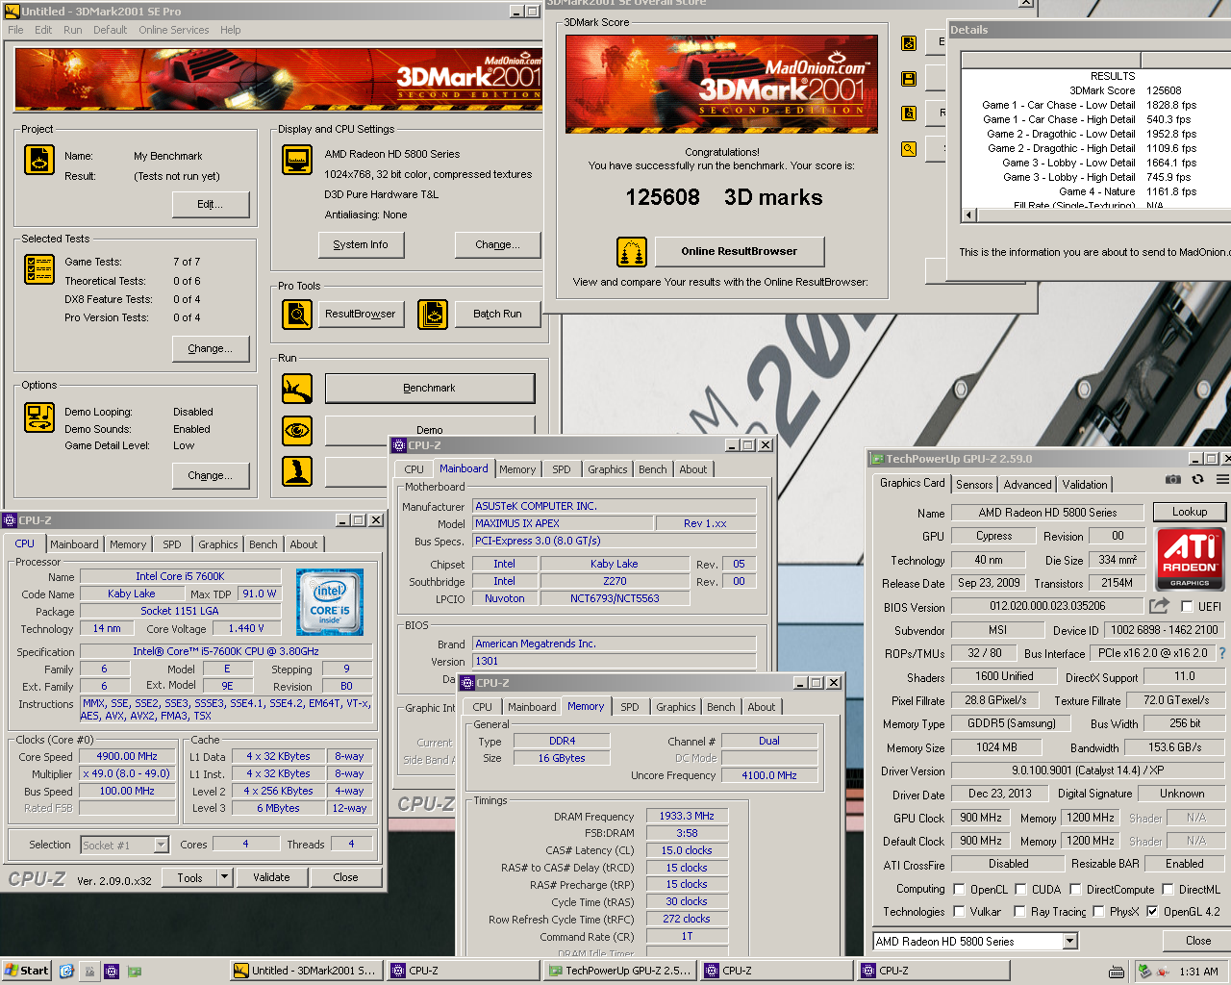Click the Bus Interface question mark in GPU-Z
Image resolution: width=1231 pixels, height=985 pixels.
click(1222, 653)
